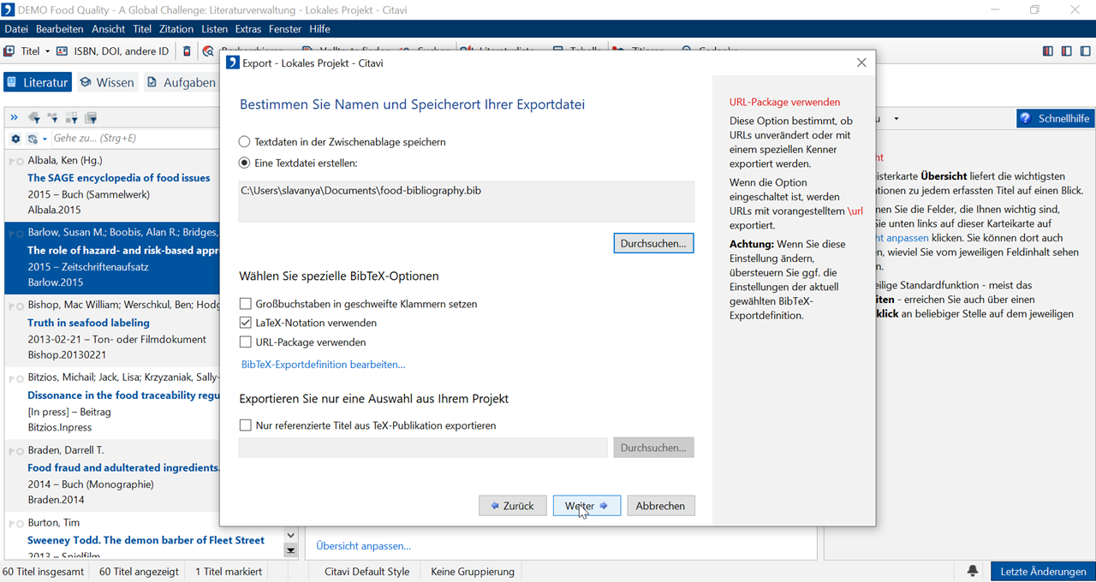Tick the 'URL-Package verwenden' checkbox
This screenshot has height=582, width=1096.
[246, 342]
